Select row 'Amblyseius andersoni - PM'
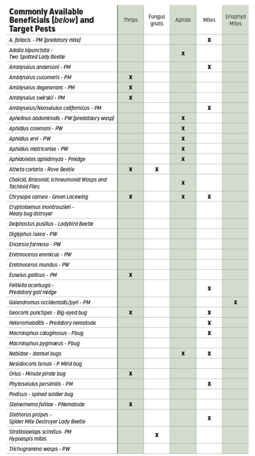This screenshot has height=456, width=255. coord(127,67)
